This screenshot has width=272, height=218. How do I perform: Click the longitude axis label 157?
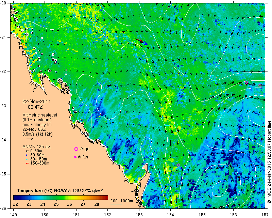265,215
